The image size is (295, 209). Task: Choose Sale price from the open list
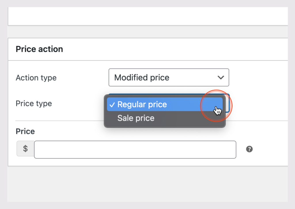click(x=136, y=118)
